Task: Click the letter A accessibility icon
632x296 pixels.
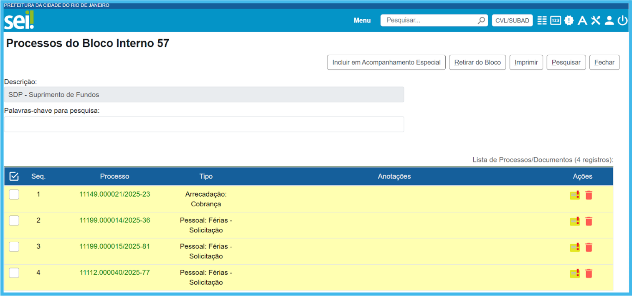Action: [582, 20]
